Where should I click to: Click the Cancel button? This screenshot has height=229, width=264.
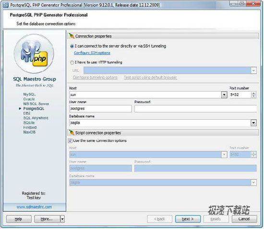coord(244,219)
